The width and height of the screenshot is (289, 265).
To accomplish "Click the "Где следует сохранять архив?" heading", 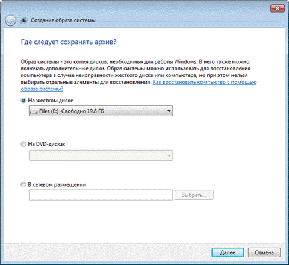I will [x=69, y=42].
